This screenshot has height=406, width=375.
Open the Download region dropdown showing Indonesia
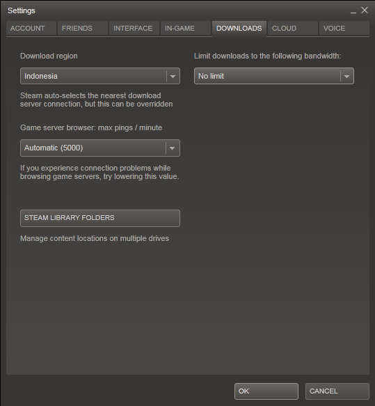[x=100, y=76]
